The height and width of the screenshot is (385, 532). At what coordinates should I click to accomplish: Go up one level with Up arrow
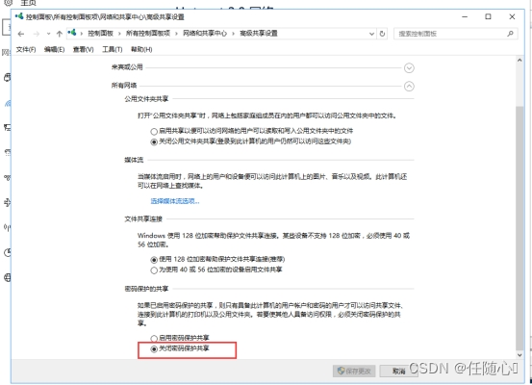coord(60,34)
